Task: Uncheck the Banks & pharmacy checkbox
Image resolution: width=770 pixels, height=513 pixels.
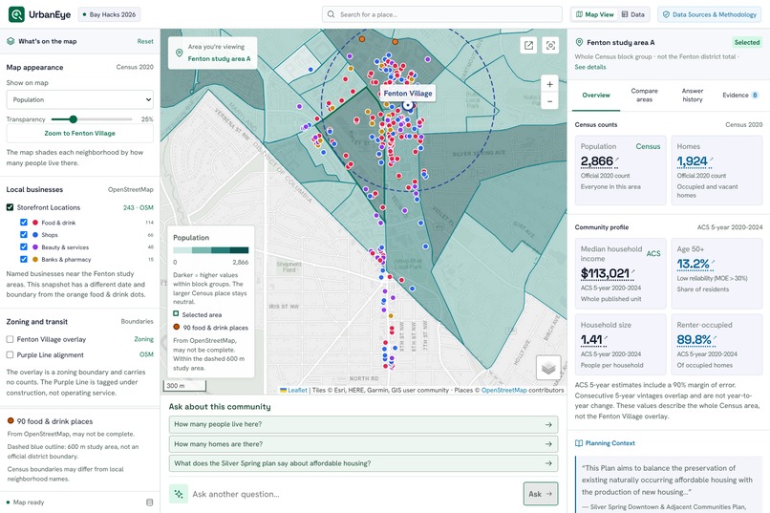Action: 24,259
